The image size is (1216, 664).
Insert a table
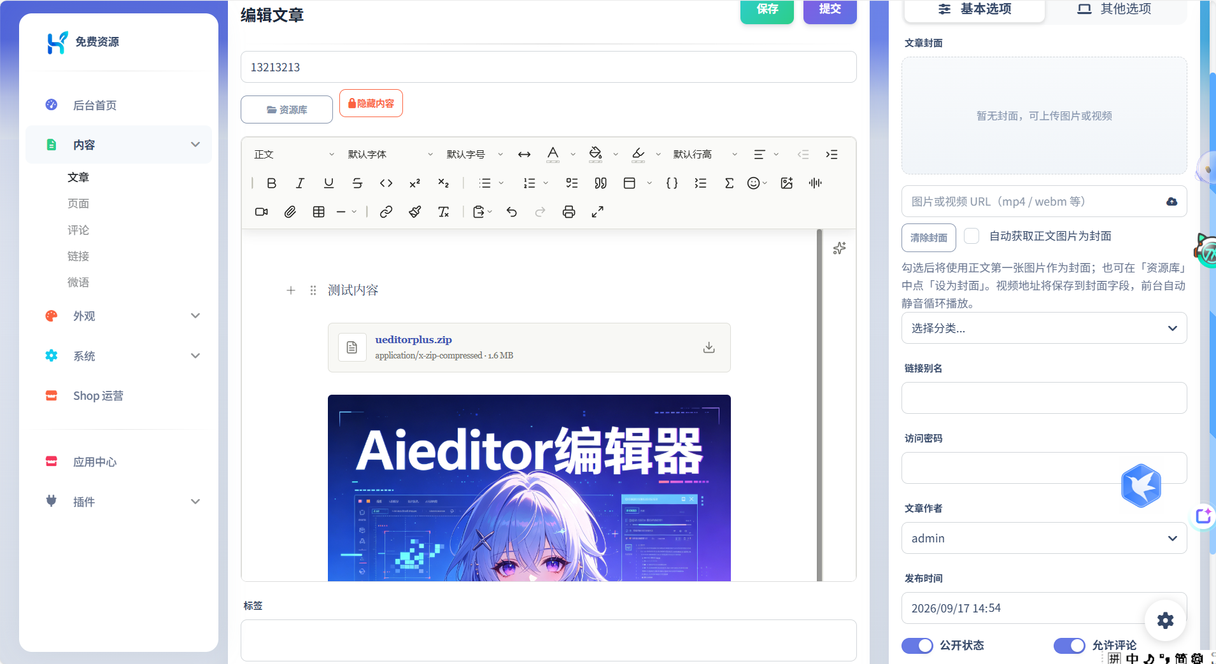pos(319,212)
